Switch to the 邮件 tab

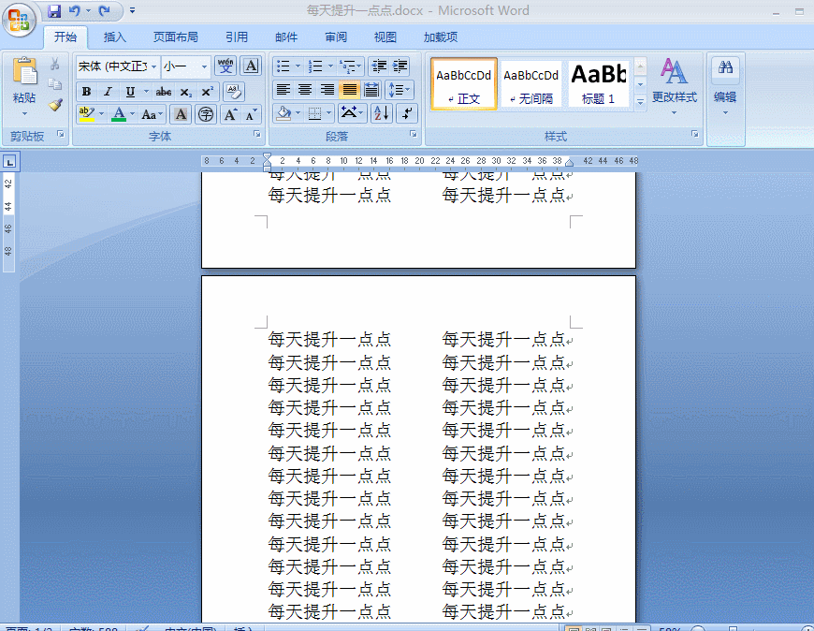pos(286,37)
